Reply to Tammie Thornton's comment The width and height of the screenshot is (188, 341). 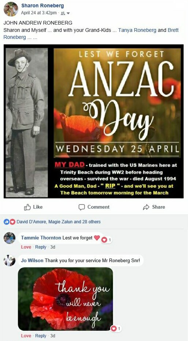tap(41, 247)
